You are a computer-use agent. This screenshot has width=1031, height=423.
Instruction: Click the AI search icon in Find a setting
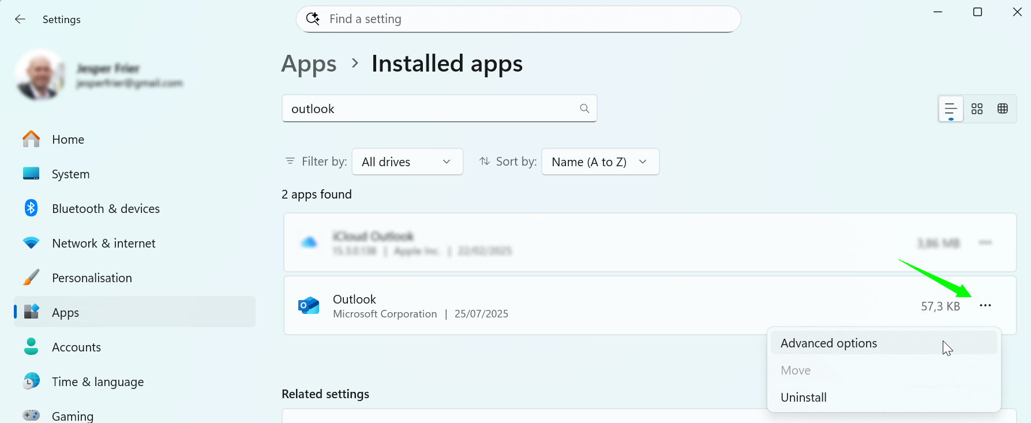pos(313,19)
